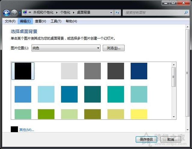Click the Forward navigation arrow button

point(14,13)
